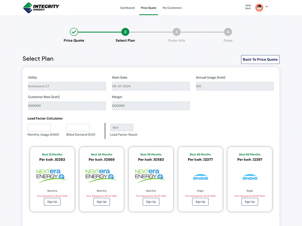
Task: Open the Price Quote tab
Action: click(x=149, y=8)
